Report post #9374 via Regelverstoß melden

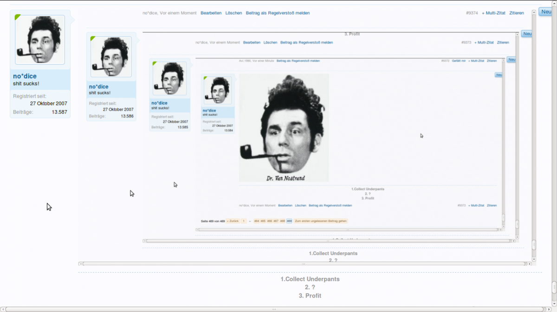(278, 13)
